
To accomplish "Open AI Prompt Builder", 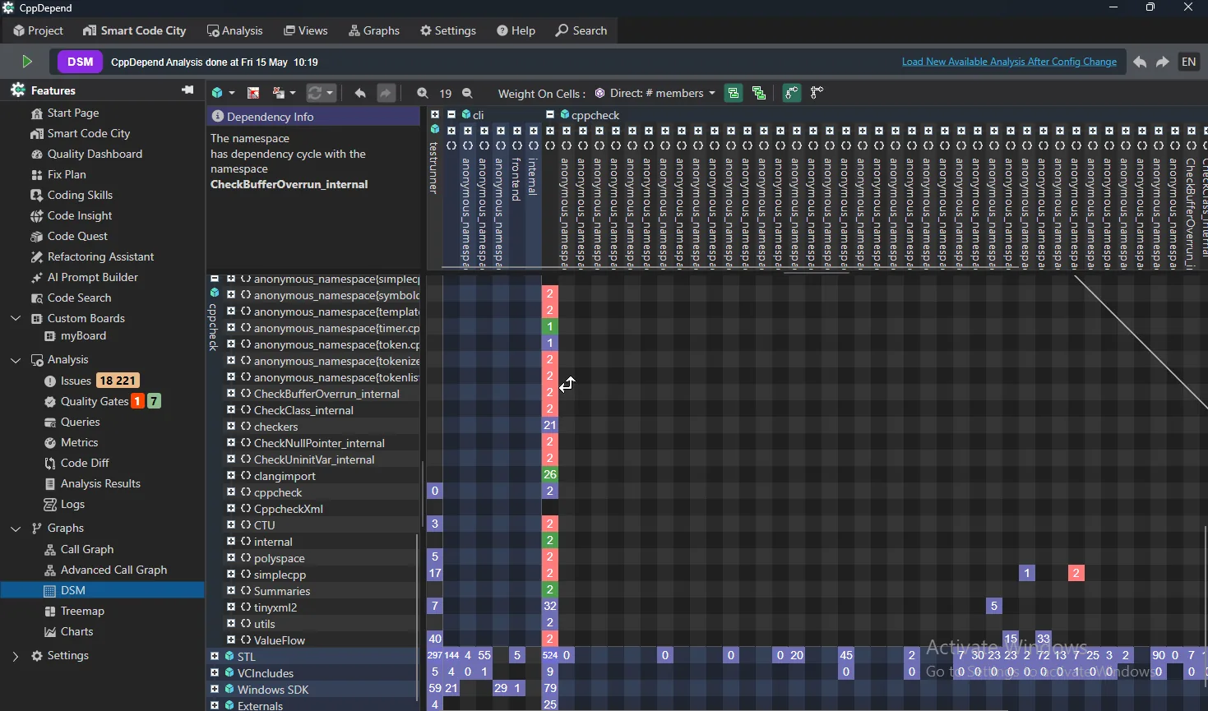I will pyautogui.click(x=84, y=277).
